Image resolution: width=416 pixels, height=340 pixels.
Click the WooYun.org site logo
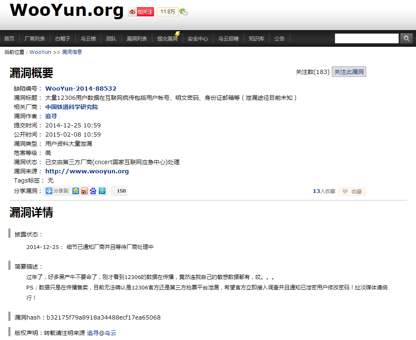(x=67, y=10)
